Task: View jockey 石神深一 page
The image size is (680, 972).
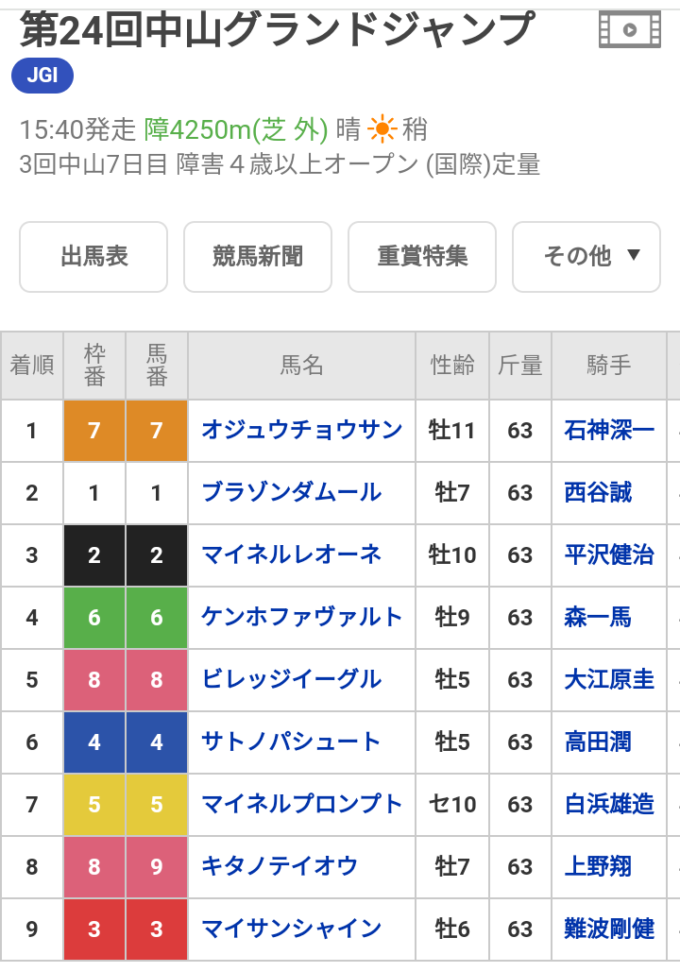Action: (609, 430)
